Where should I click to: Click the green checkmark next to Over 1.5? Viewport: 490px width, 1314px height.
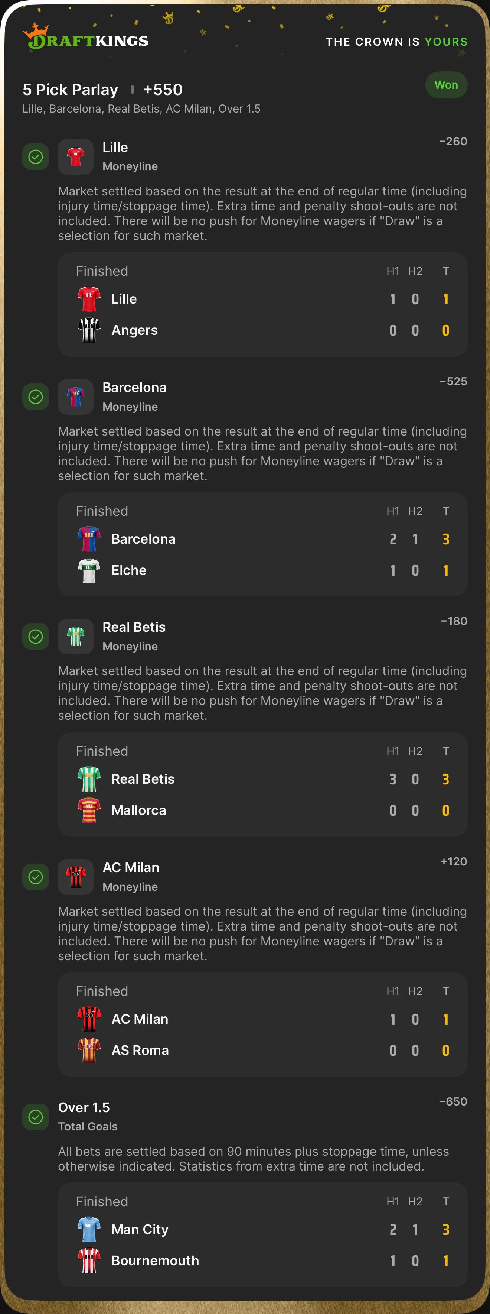(36, 1117)
